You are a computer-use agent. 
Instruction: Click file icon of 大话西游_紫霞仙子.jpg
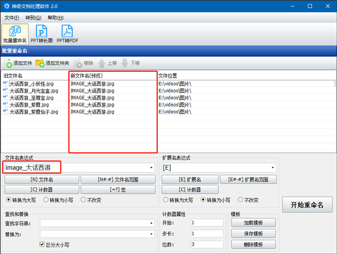[x=6, y=112]
